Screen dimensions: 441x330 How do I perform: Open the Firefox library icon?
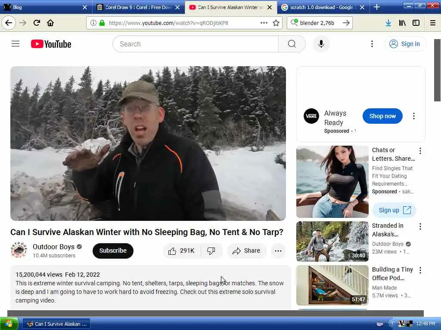click(402, 23)
